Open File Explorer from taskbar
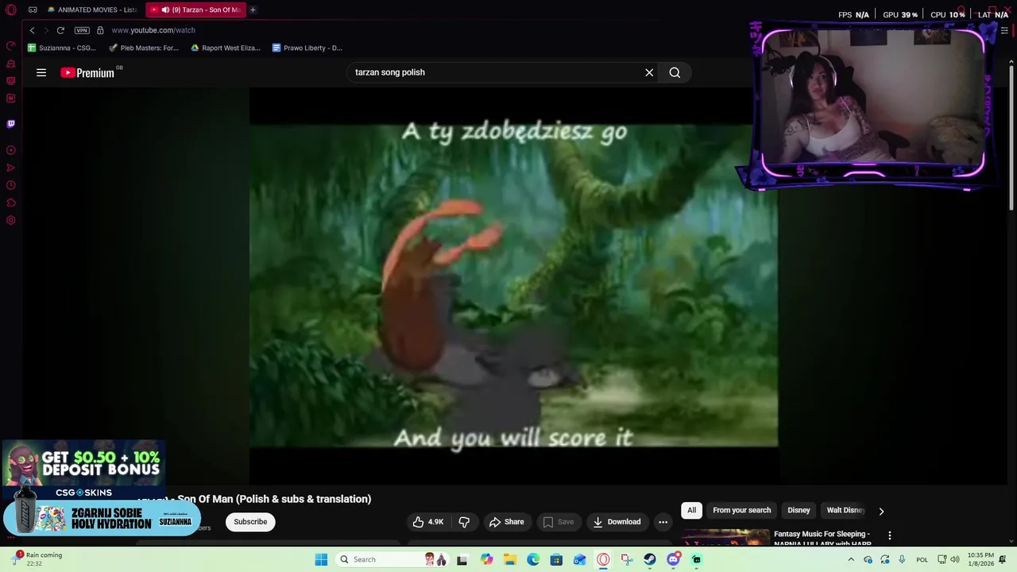 pos(510,559)
